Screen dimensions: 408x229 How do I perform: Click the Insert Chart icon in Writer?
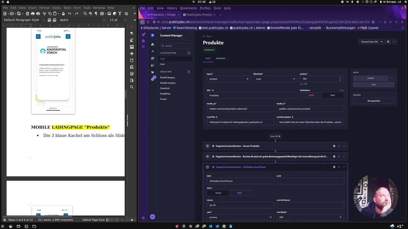114,14
